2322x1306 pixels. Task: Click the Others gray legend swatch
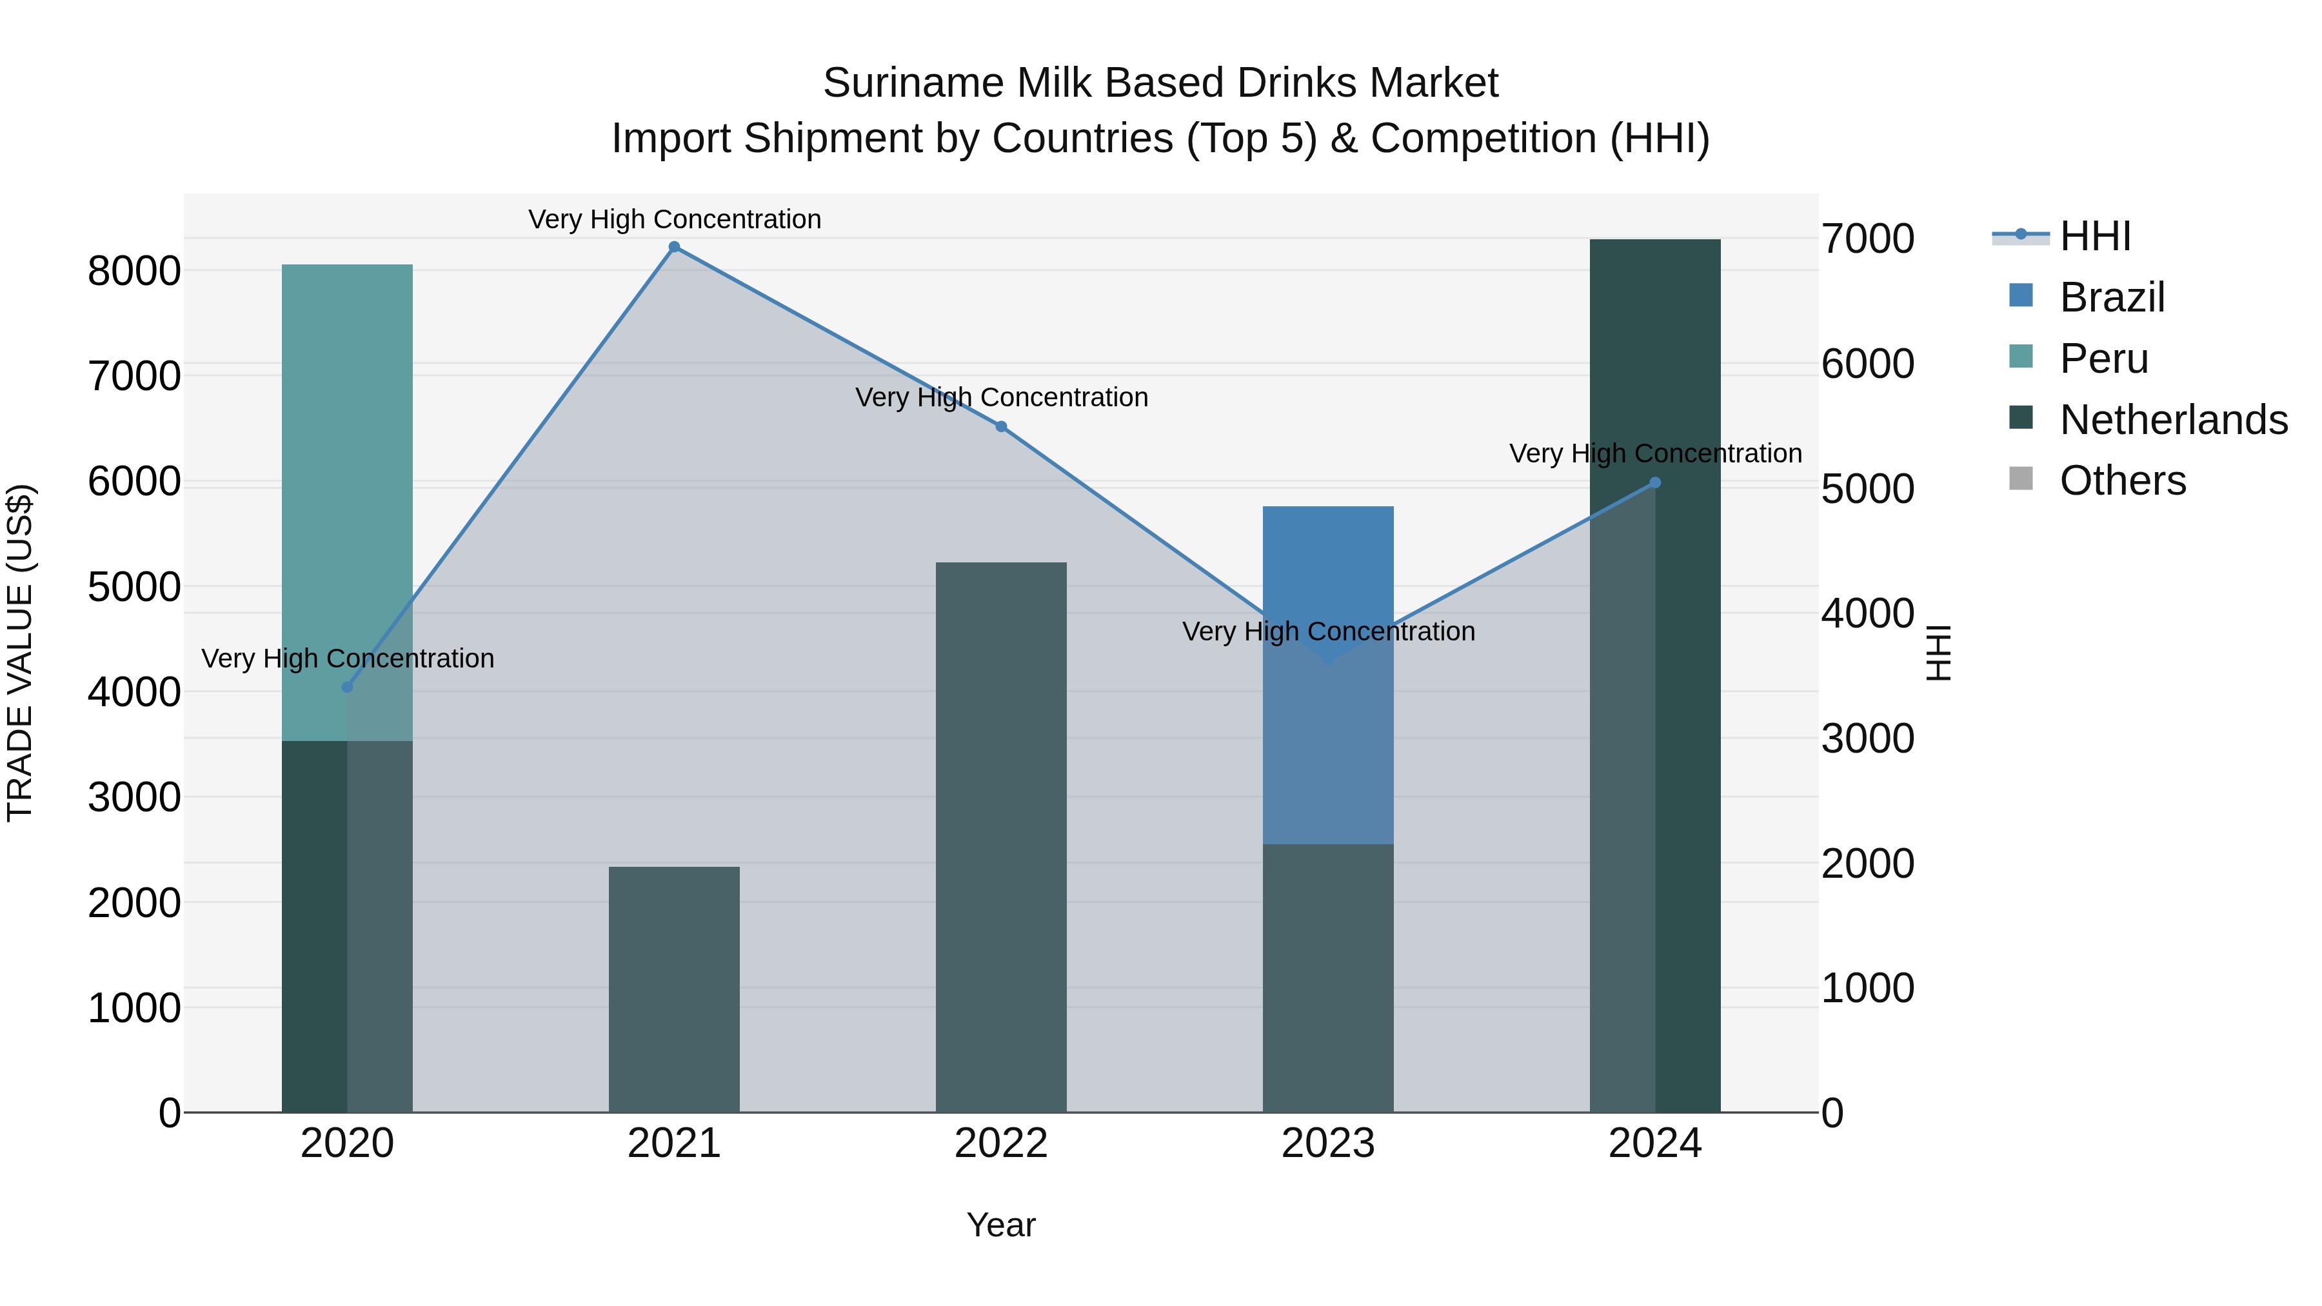click(2021, 479)
